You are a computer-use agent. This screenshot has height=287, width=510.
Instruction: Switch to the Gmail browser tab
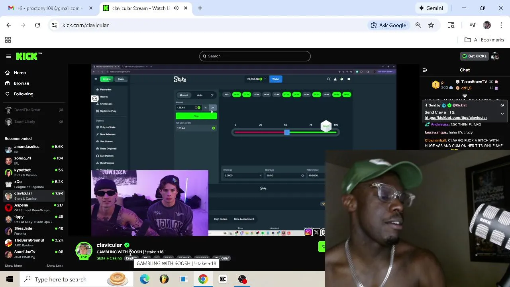[50, 8]
